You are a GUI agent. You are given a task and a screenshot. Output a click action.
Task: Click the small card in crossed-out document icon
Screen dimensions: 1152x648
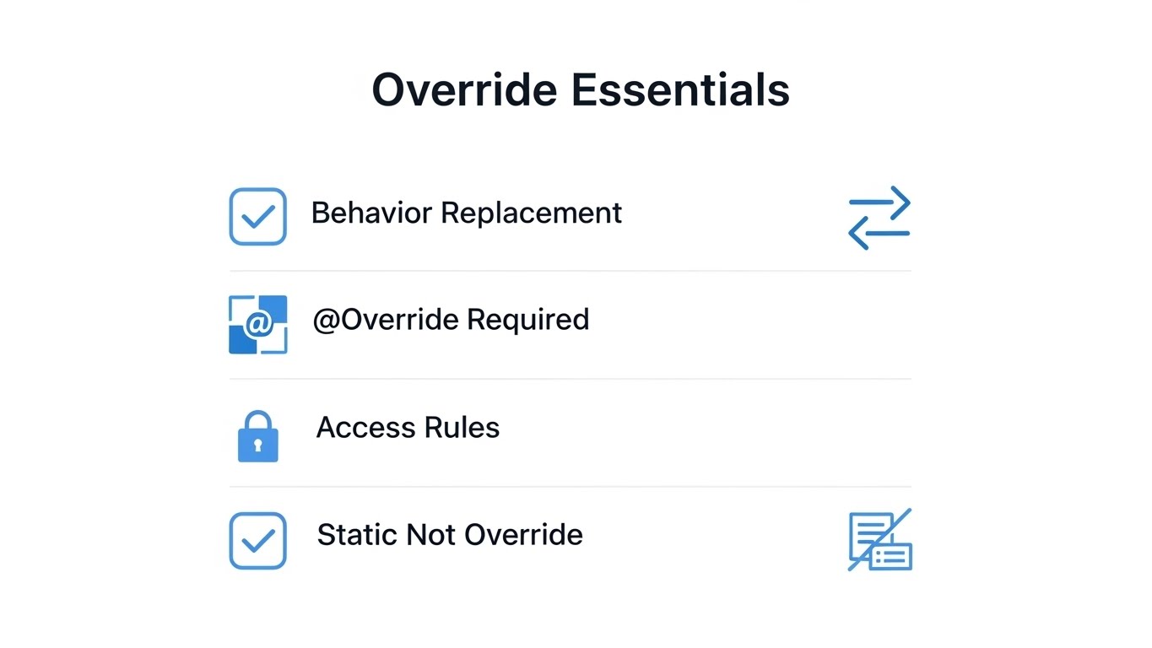(890, 556)
